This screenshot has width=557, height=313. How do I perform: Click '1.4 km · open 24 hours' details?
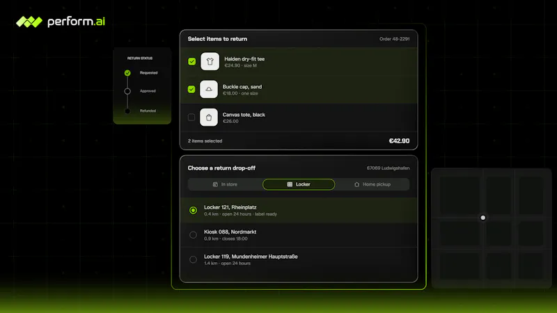click(x=228, y=264)
